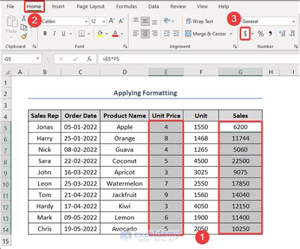Open underline style dropdown arrow
This screenshot has width=300, height=249.
point(70,33)
